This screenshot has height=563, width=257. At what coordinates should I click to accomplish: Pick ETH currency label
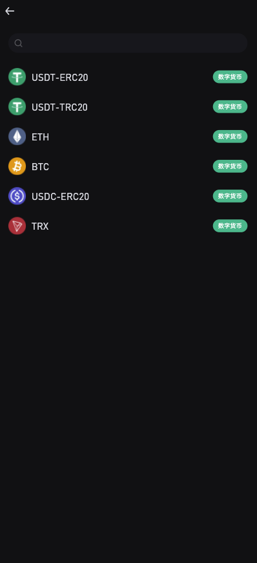40,137
